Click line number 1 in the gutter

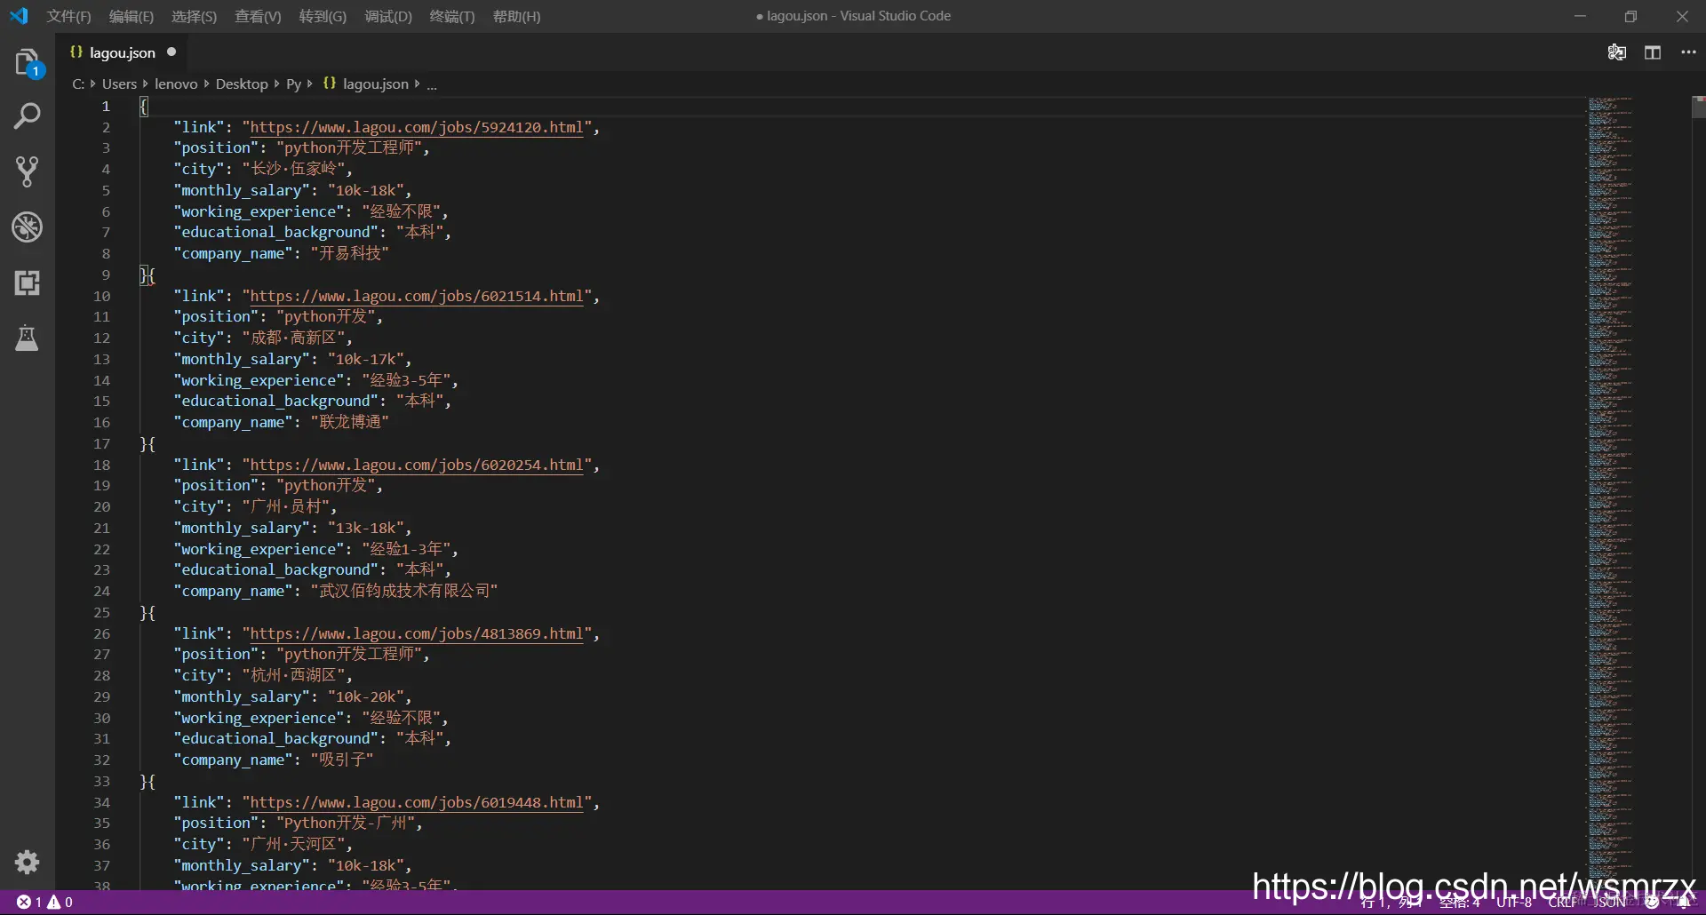click(106, 106)
